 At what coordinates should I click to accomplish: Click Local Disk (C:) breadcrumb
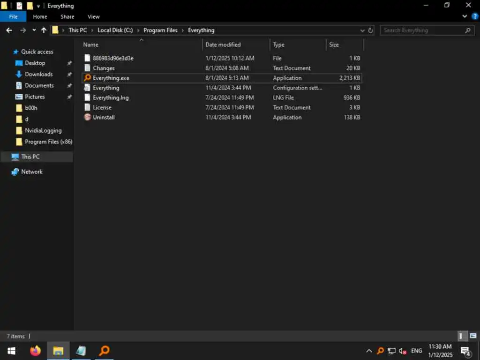pos(115,30)
